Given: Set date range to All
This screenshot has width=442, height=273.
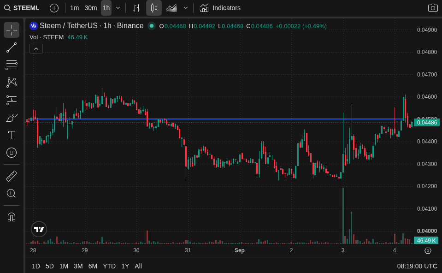Looking at the screenshot, I should pos(138,266).
